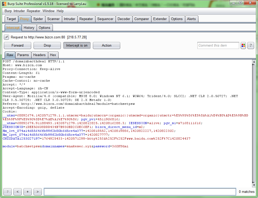Image resolution: width=258 pixels, height=198 pixels.
Task: Switch to the Alerts tab
Action: [x=191, y=19]
